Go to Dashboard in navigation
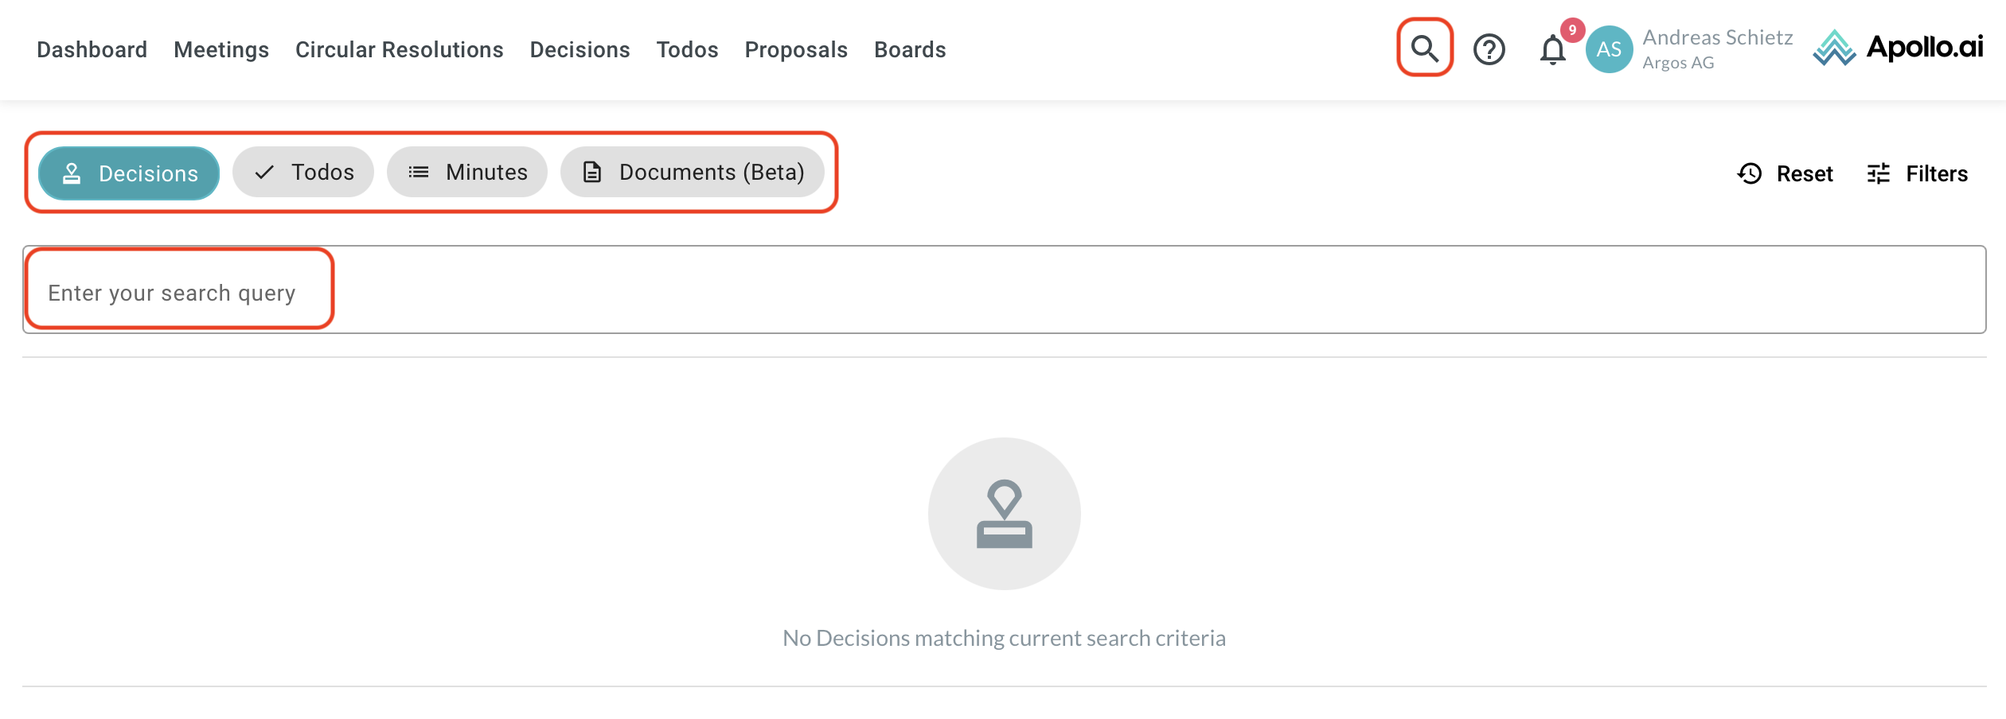The height and width of the screenshot is (719, 2006). (92, 49)
